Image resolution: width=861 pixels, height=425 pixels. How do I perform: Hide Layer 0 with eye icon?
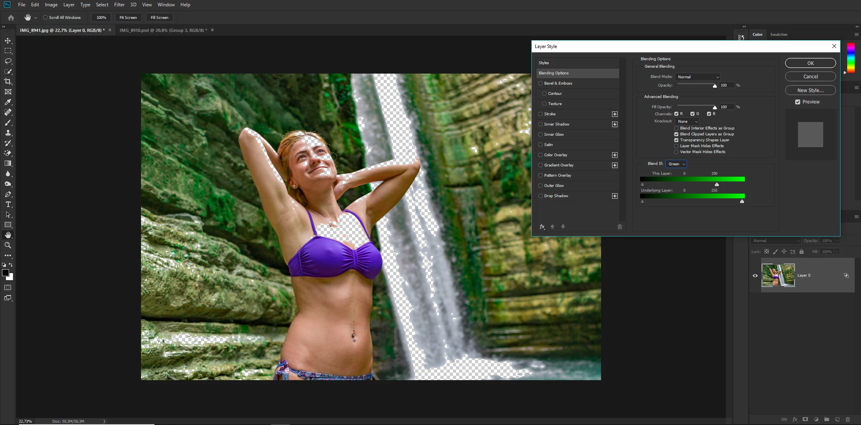755,275
